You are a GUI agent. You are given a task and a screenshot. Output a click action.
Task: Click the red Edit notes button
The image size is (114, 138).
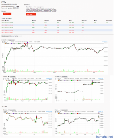point(31,14)
